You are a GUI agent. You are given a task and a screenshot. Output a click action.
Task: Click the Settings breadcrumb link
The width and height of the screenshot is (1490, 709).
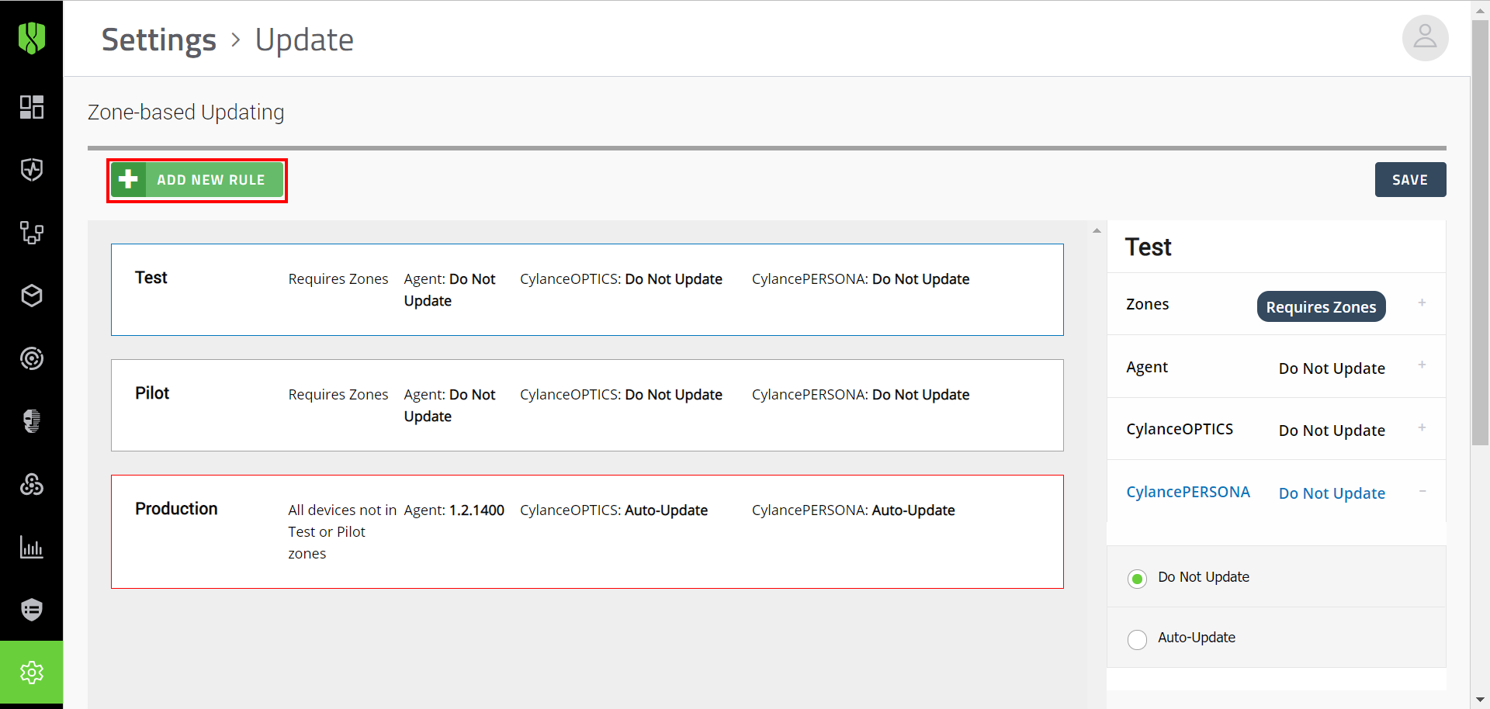click(x=159, y=40)
